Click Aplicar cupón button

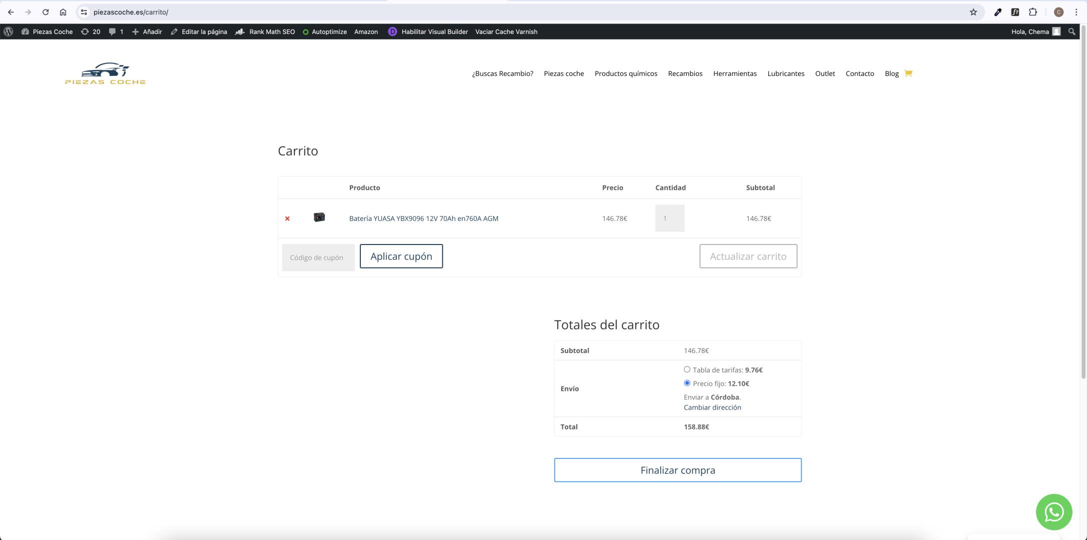pyautogui.click(x=401, y=256)
